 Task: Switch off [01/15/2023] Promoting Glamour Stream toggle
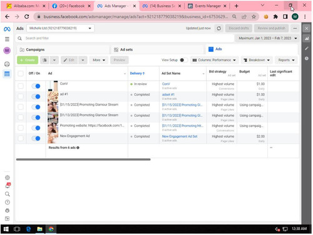tap(36, 107)
